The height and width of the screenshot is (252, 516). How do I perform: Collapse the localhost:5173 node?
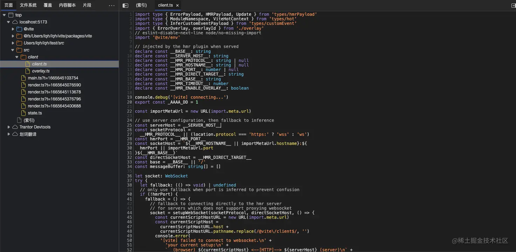click(8, 22)
